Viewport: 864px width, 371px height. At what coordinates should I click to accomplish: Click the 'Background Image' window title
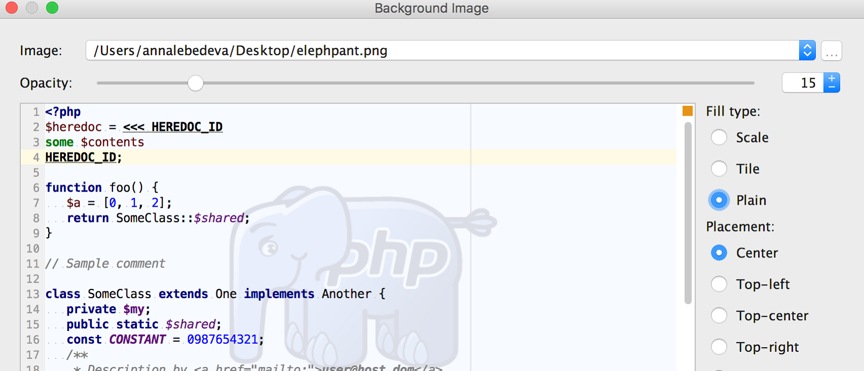(x=431, y=8)
